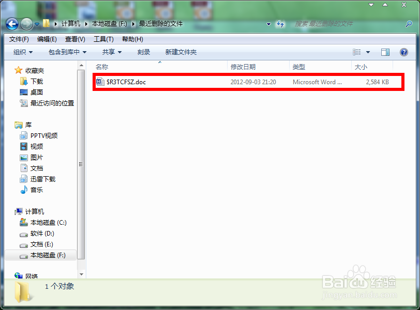Click the 软件 (D:) drive icon
Viewport: 420px width, 310px height.
pos(24,235)
